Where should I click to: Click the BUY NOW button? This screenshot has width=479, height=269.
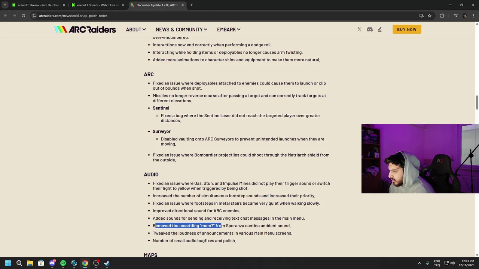(407, 30)
